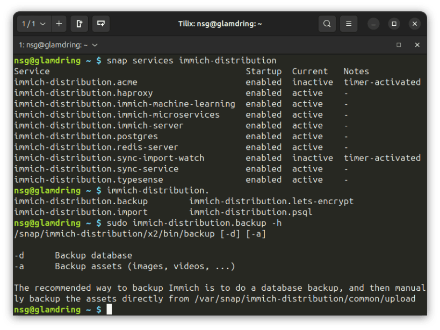Close the terminal pane
Image resolution: width=440 pixels, height=330 pixels.
(417, 45)
